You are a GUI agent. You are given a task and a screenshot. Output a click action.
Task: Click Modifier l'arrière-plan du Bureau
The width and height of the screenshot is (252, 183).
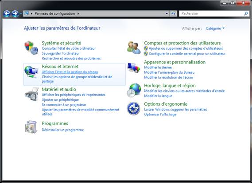pyautogui.click(x=169, y=72)
